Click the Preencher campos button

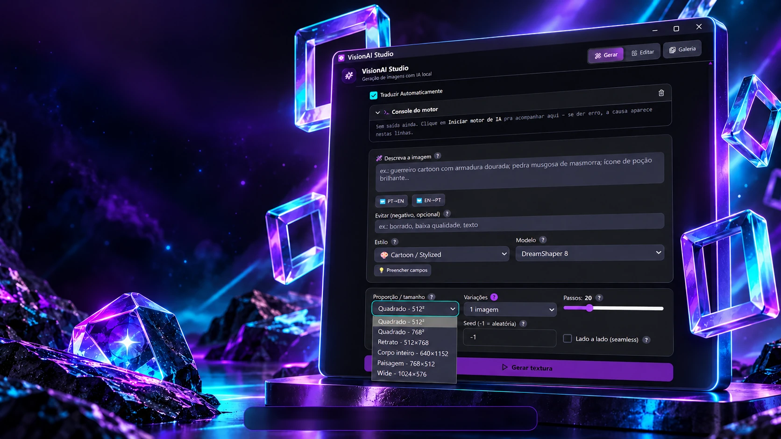tap(403, 270)
